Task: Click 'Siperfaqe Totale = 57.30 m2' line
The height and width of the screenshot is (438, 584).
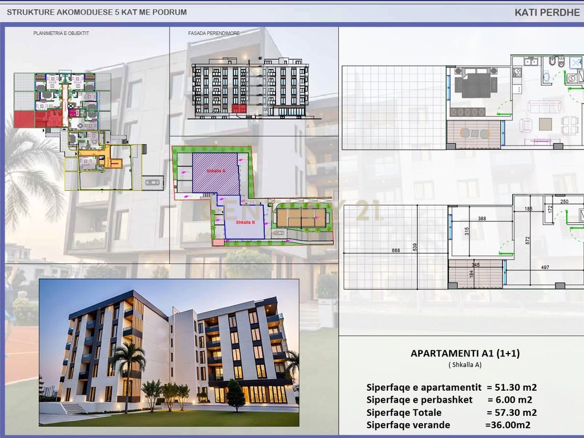Action: tap(452, 412)
